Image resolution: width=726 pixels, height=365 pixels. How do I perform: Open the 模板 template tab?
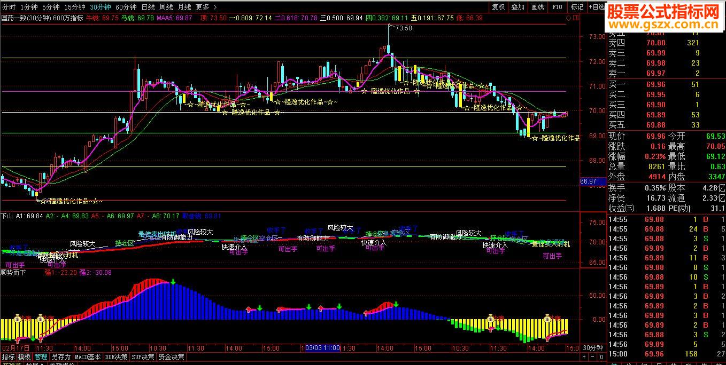click(24, 356)
